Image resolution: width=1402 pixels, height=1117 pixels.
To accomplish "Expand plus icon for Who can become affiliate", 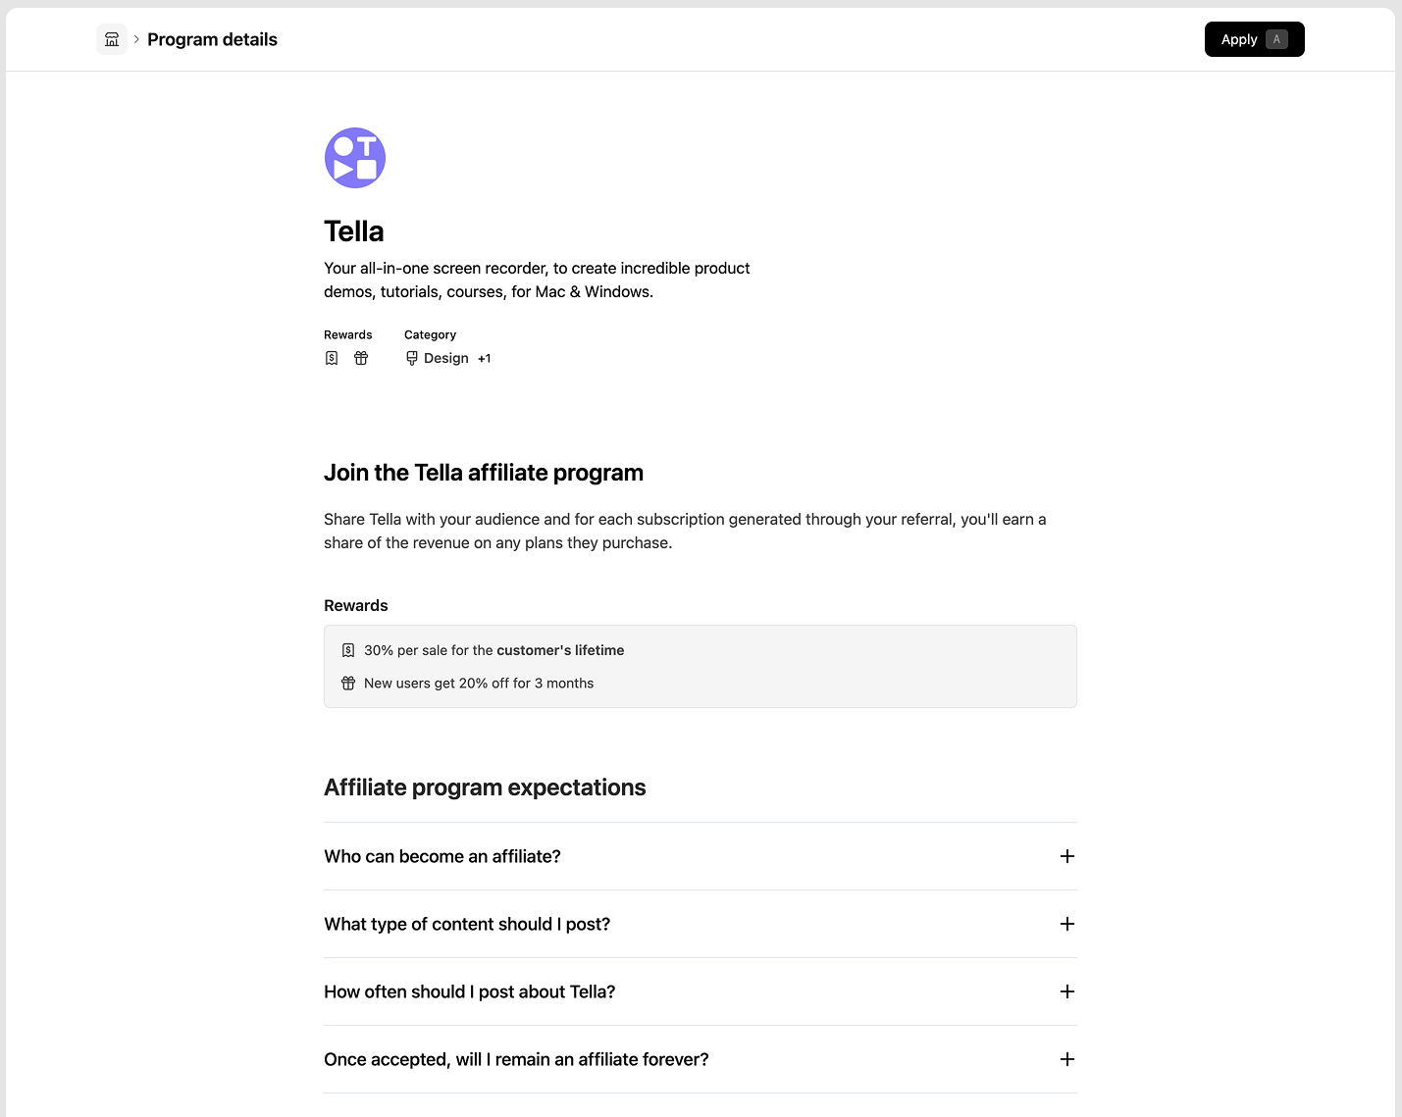I will pyautogui.click(x=1067, y=856).
